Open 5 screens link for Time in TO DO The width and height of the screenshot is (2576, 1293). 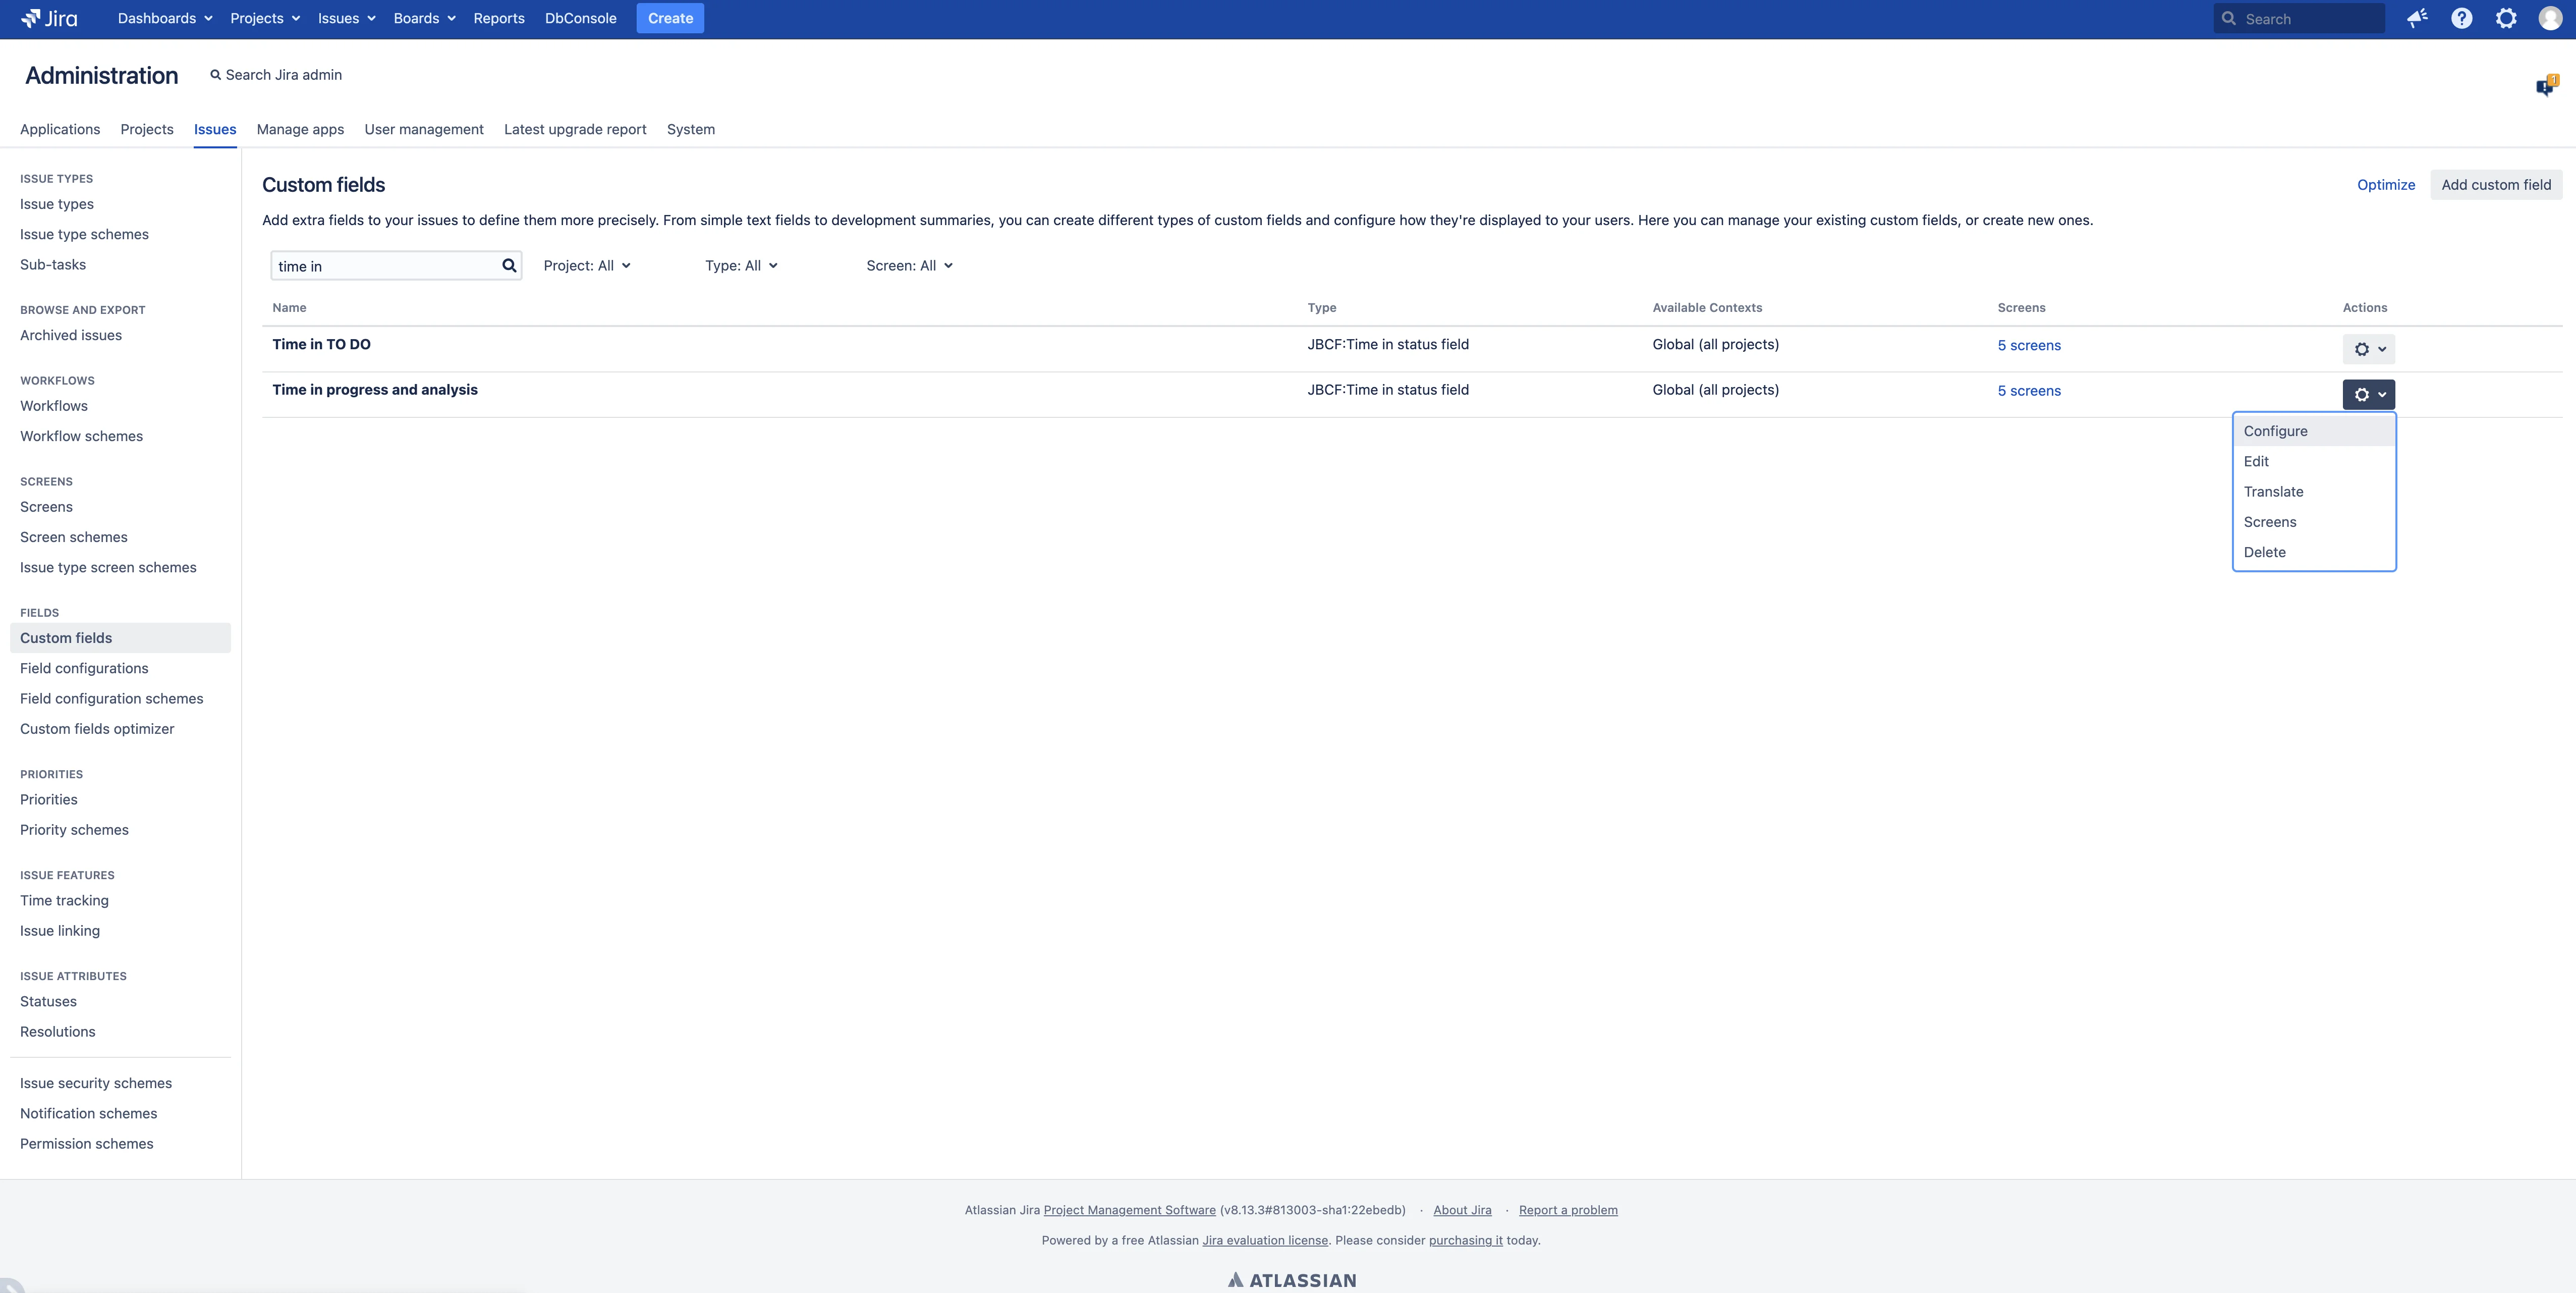[2029, 345]
